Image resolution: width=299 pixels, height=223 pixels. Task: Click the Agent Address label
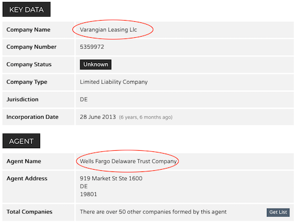[27, 178]
